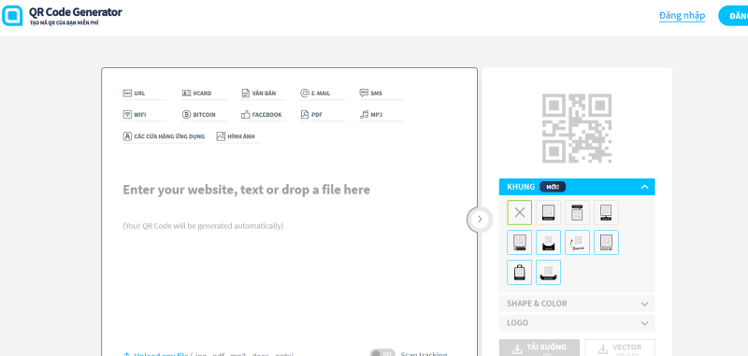Choose the VCARD QR type
748x356 pixels.
click(204, 93)
